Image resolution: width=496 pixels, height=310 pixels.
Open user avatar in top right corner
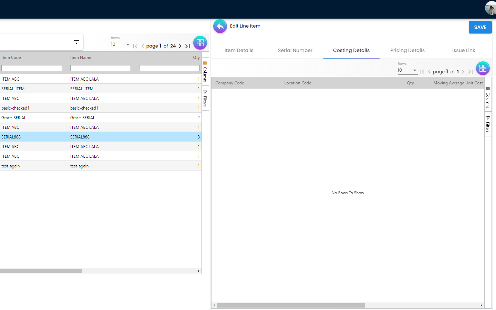tap(490, 8)
